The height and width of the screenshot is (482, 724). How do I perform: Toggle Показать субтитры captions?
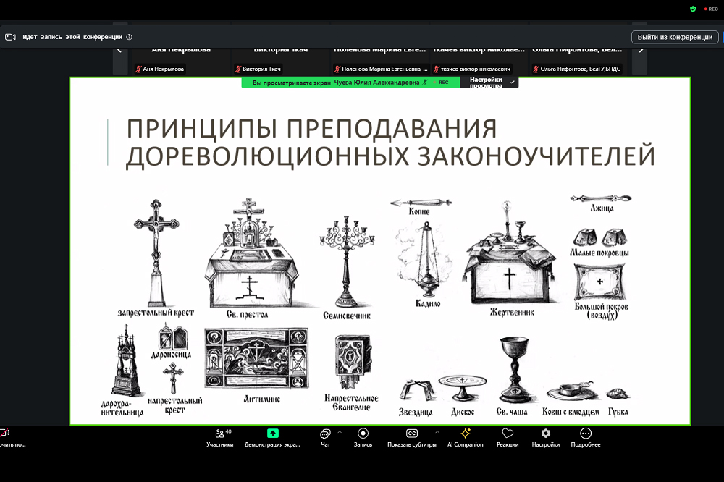click(411, 434)
